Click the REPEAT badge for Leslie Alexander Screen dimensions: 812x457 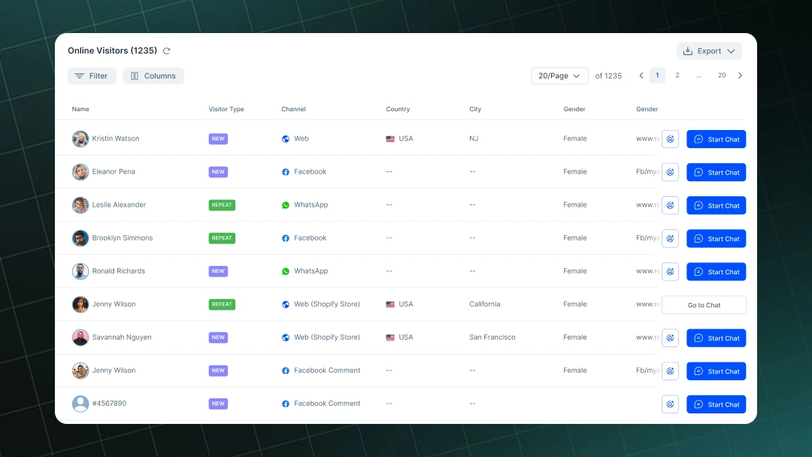click(222, 205)
